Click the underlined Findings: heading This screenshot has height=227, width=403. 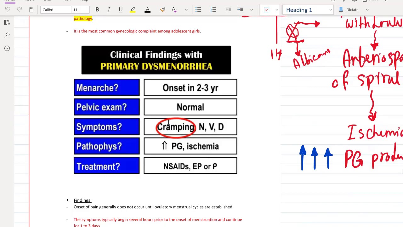click(x=82, y=200)
